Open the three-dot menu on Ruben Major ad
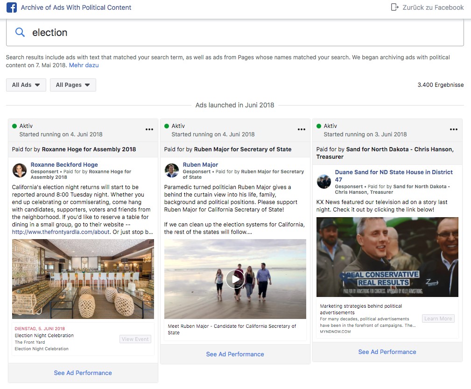 301,129
